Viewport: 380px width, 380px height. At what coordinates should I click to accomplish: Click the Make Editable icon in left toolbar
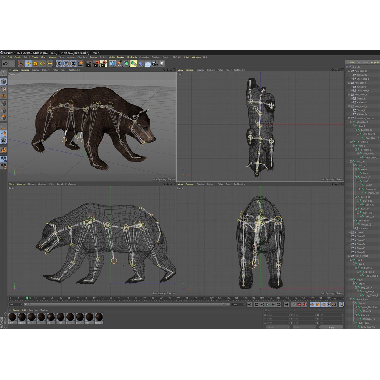[x=4, y=72]
